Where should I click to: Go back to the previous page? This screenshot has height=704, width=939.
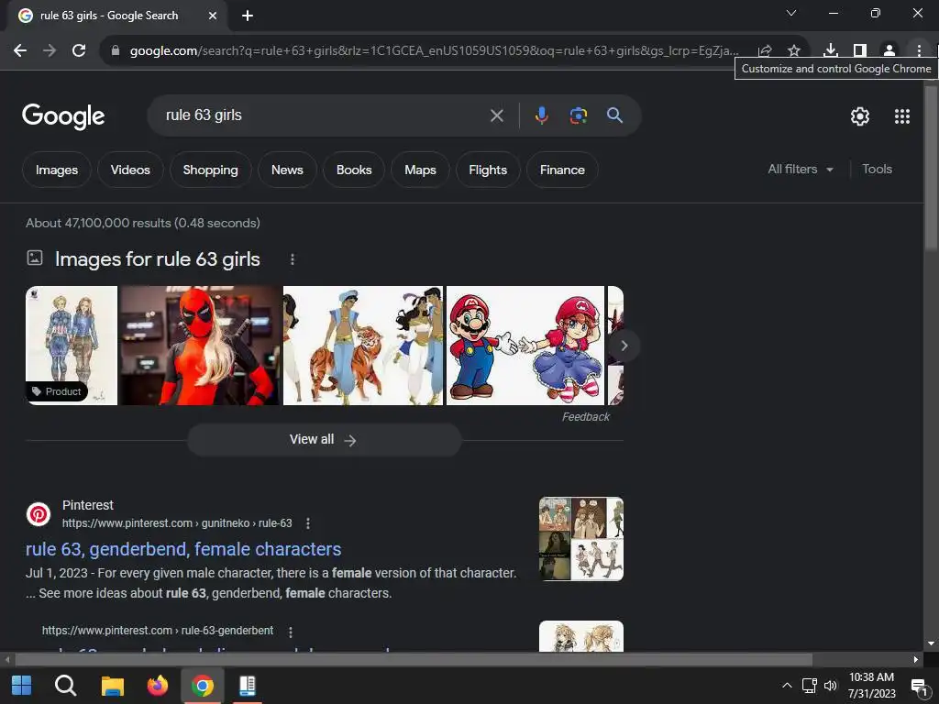pos(20,50)
